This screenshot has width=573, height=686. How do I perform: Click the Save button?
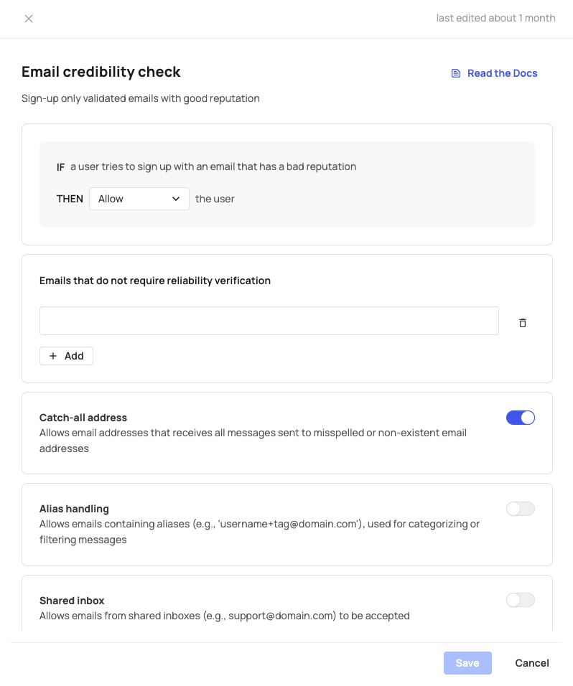coord(467,662)
